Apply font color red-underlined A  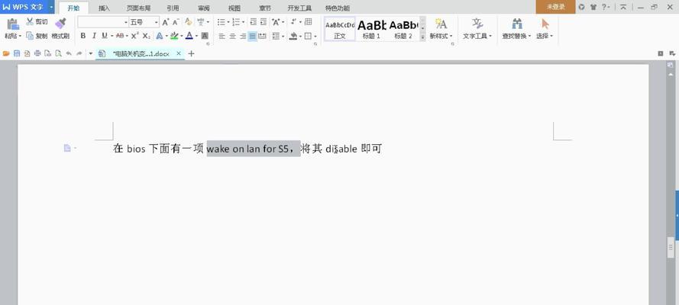coord(189,36)
